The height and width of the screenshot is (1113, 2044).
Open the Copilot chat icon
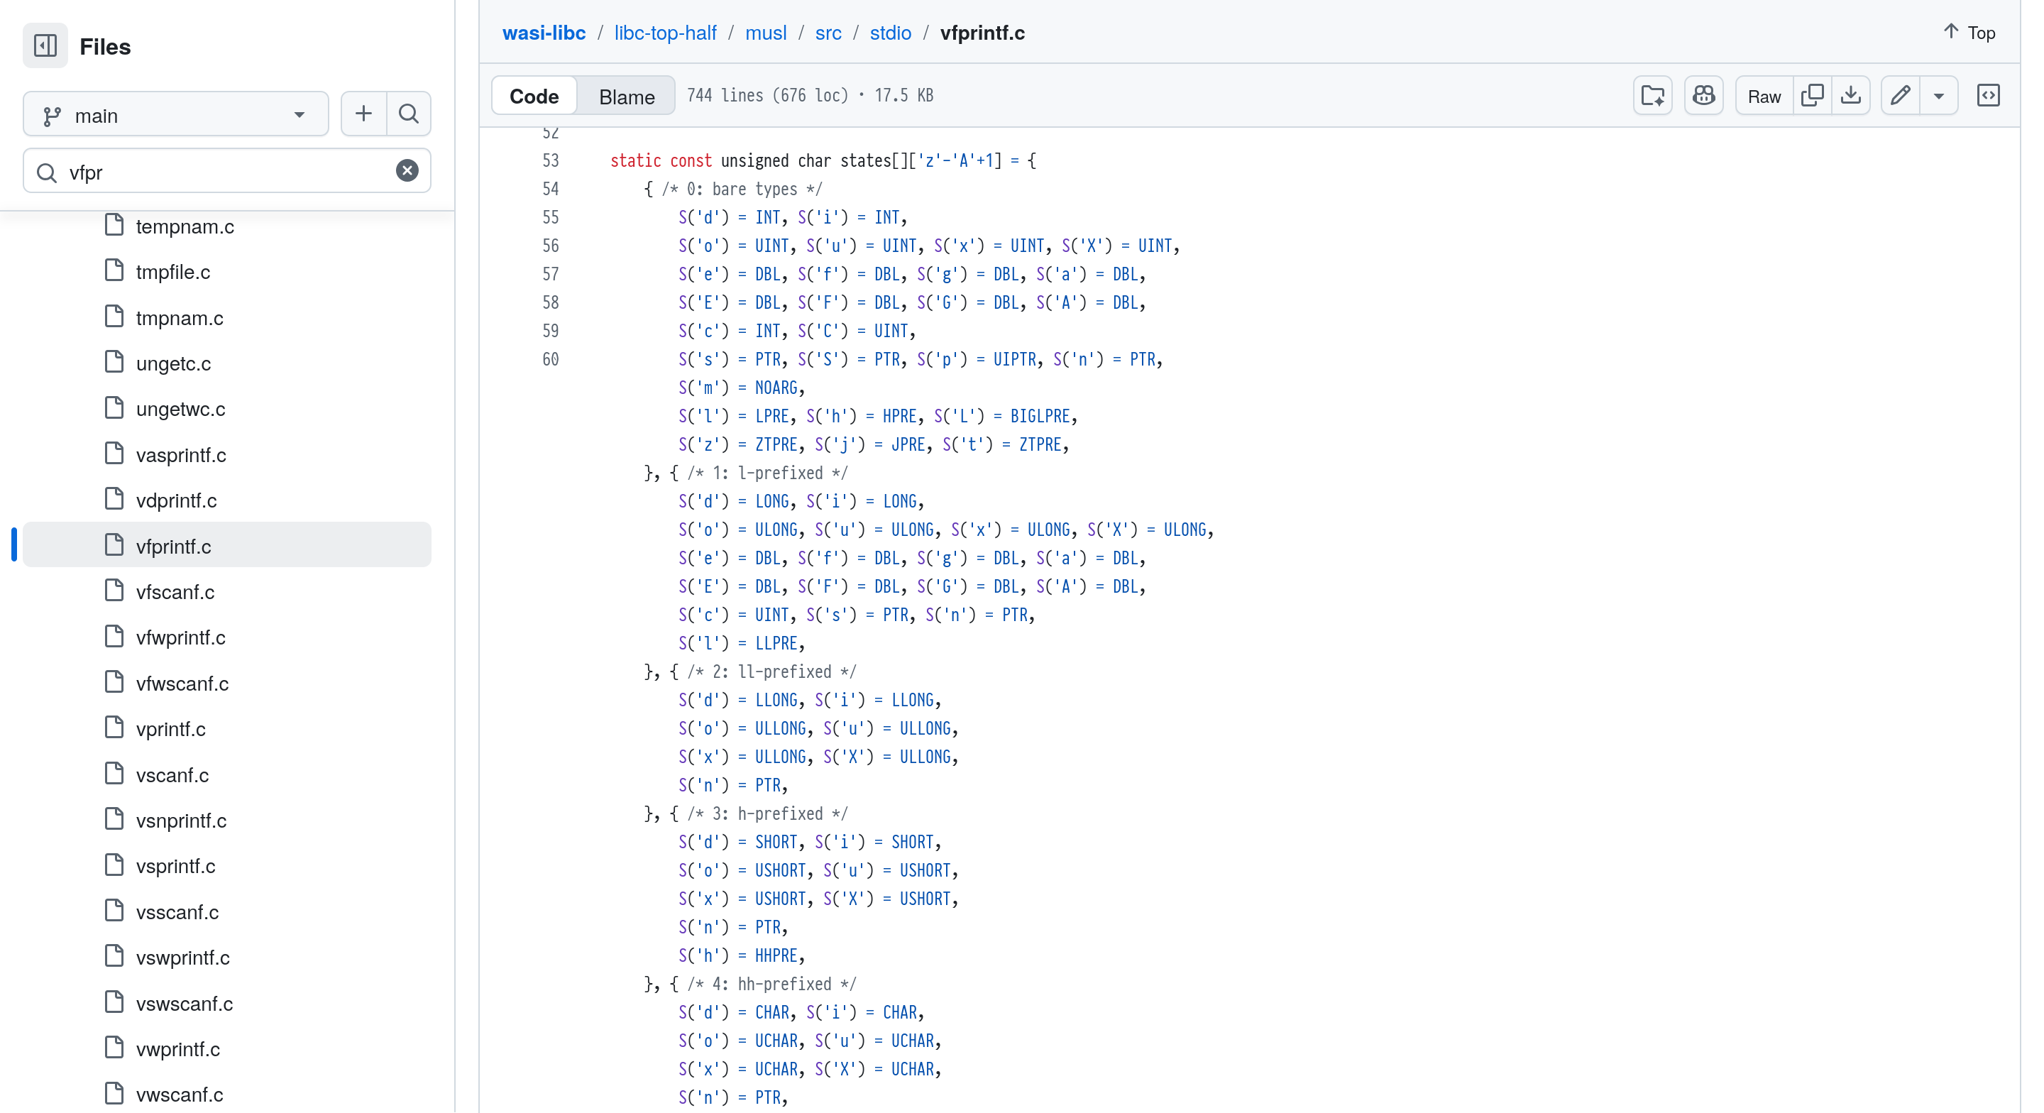(1703, 96)
